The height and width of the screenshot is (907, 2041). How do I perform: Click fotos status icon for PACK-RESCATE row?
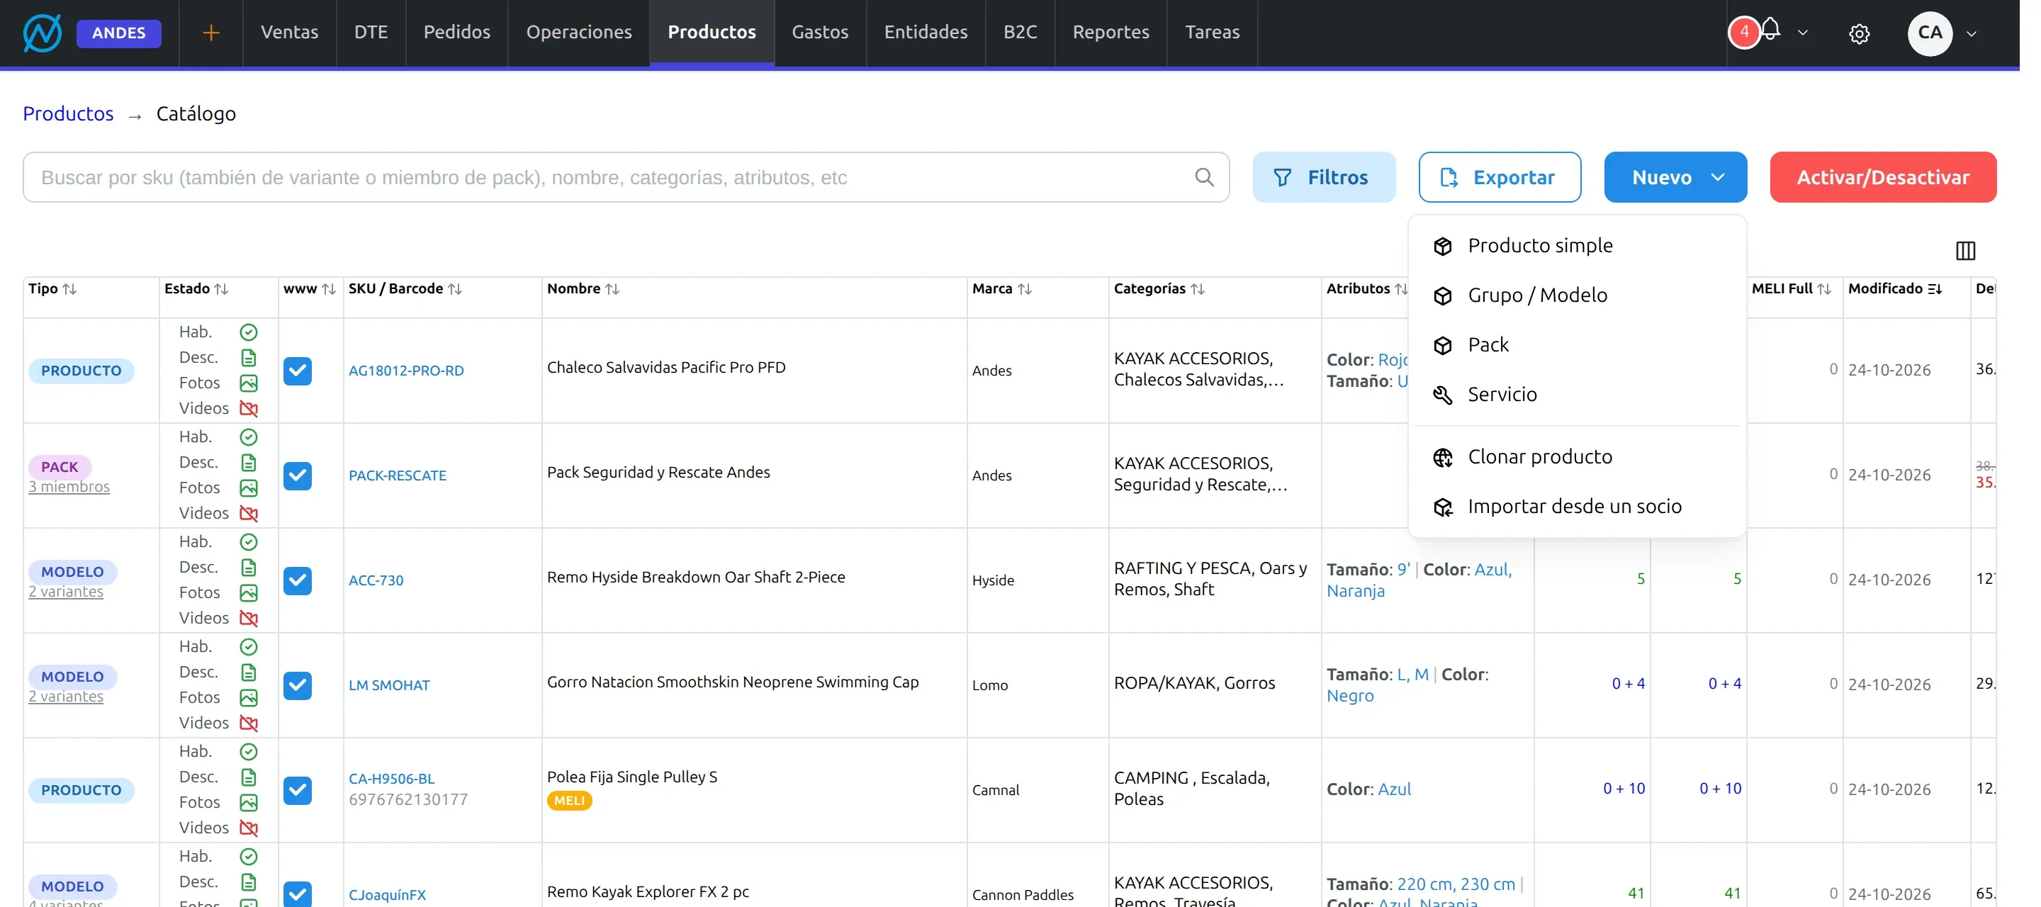(249, 488)
